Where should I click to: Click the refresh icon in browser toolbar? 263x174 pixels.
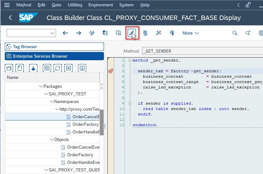tap(58, 68)
